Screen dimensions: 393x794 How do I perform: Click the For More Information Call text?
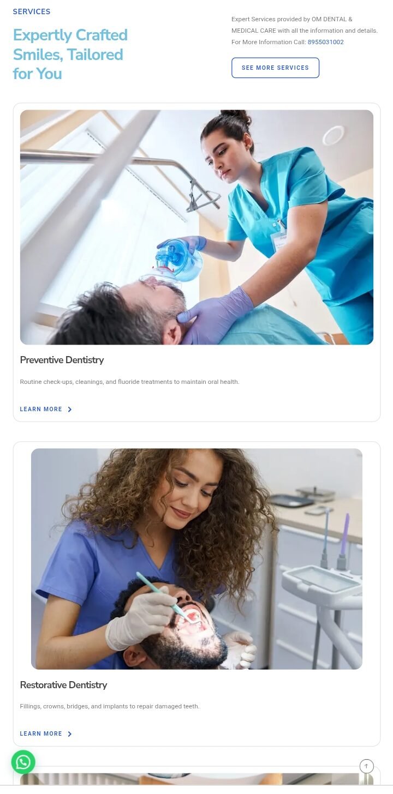point(269,42)
